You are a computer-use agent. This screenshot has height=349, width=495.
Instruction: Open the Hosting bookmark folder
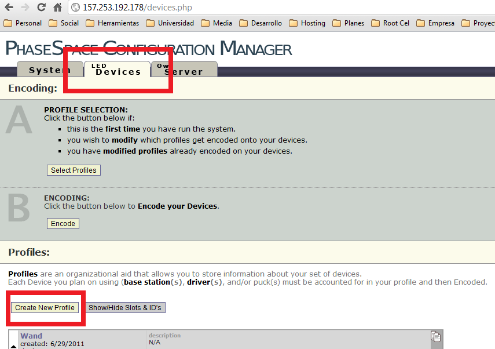point(307,23)
